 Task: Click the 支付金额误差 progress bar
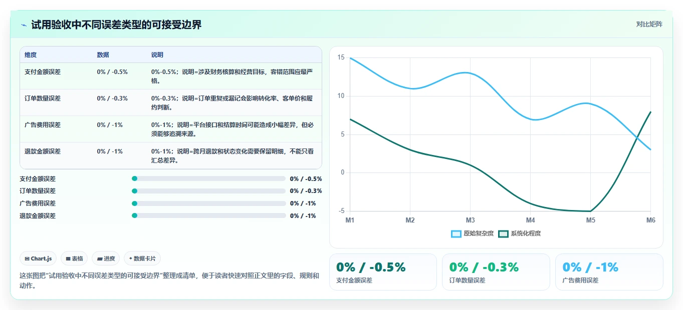click(209, 178)
